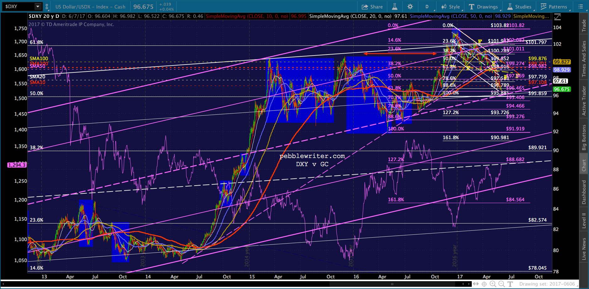This screenshot has height=289, width=589.
Task: Click the pebblewriter.com chart annotation
Action: 312,156
